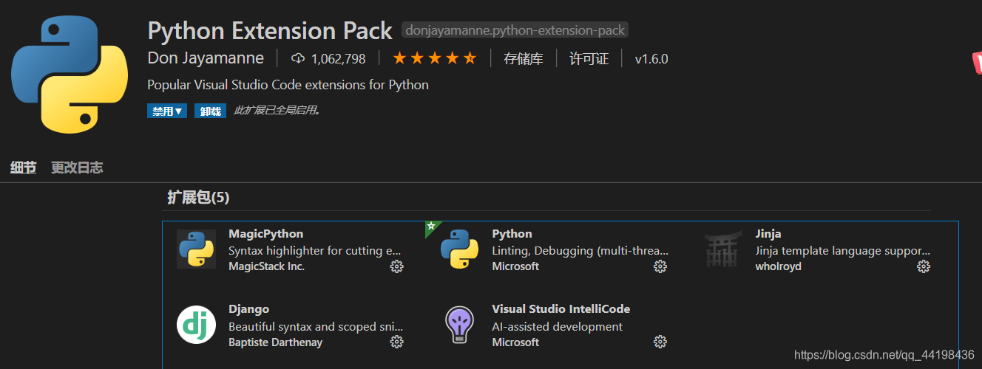Click the 'Beautiful syntax and scoped sni...' description
The width and height of the screenshot is (982, 369).
(x=316, y=326)
